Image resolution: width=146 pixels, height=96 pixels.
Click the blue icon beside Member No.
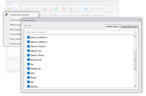28,68
